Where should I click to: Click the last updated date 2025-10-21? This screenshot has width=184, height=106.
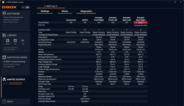click(x=9, y=50)
